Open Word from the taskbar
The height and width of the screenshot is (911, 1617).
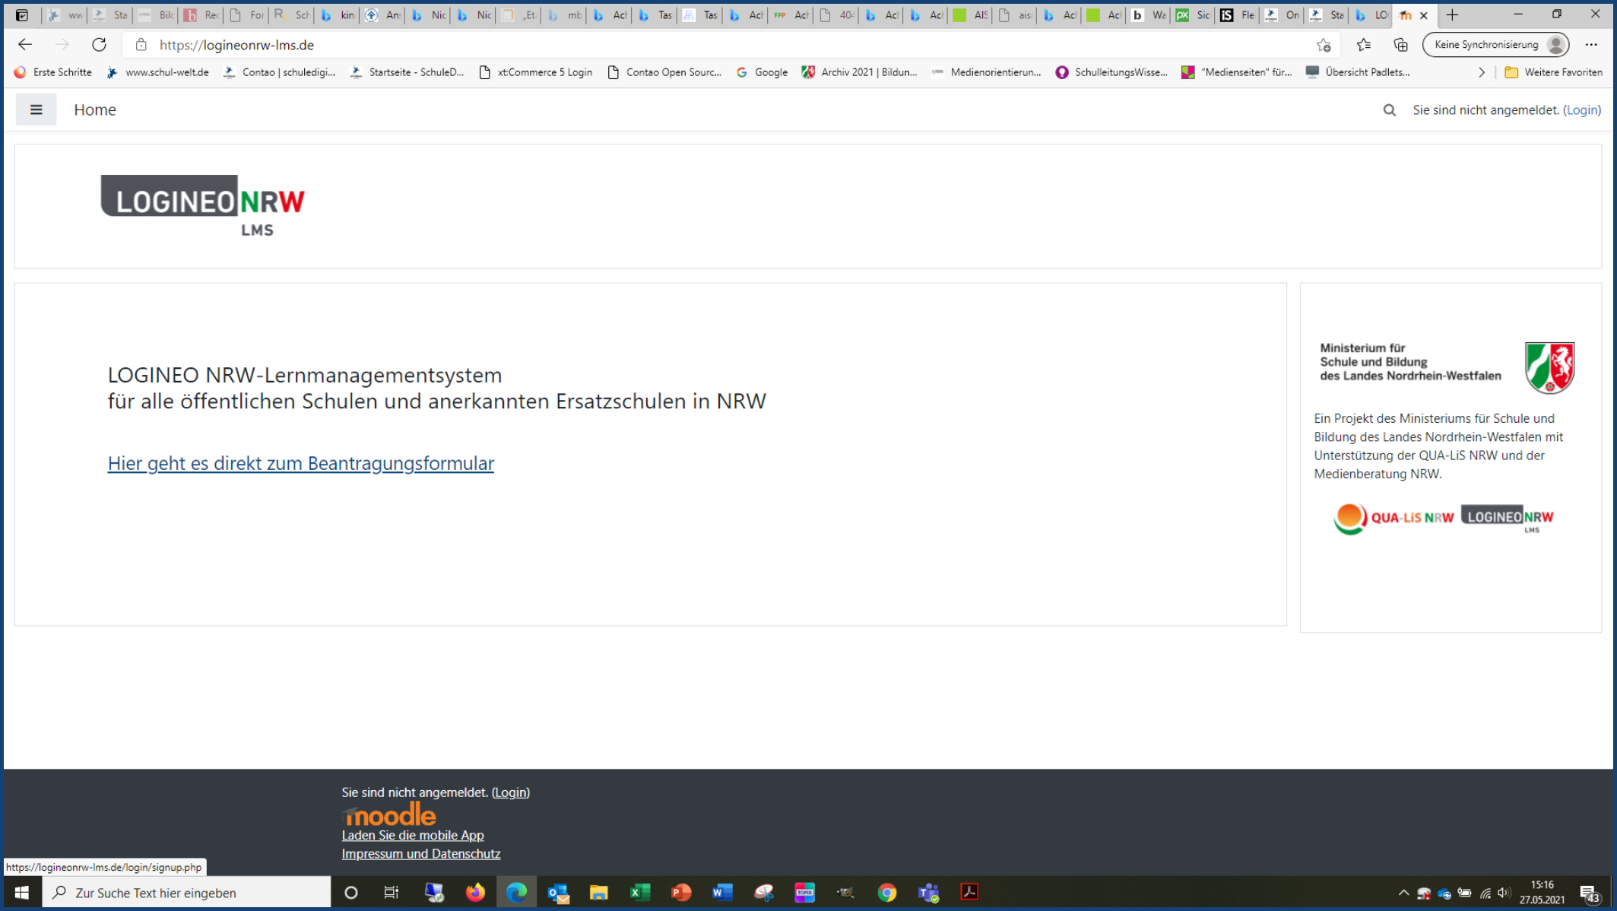point(722,892)
